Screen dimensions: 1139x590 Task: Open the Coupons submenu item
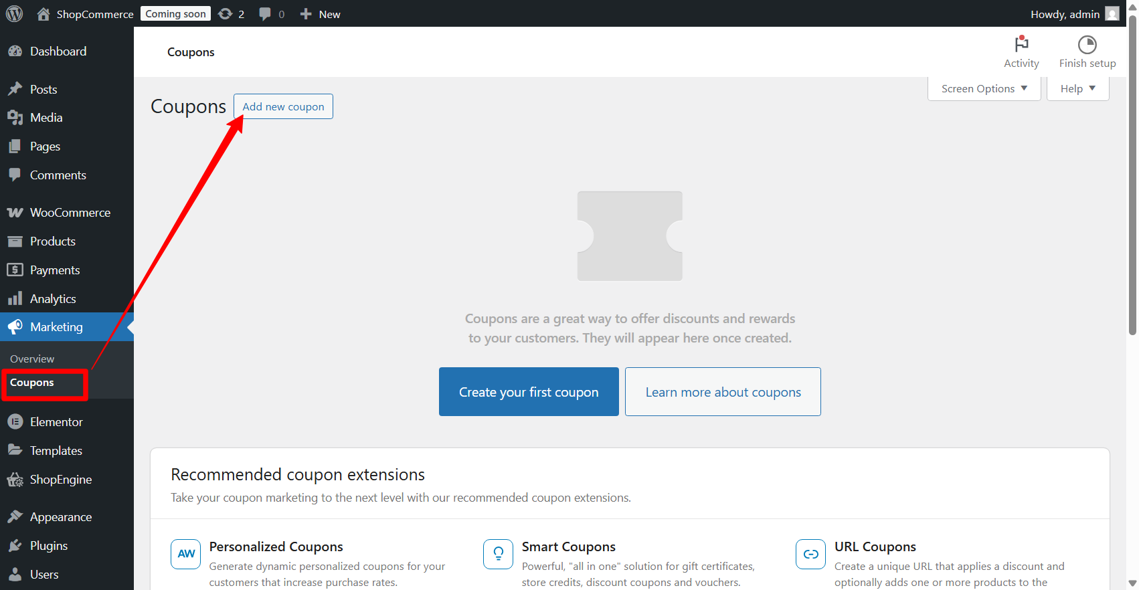(x=31, y=383)
